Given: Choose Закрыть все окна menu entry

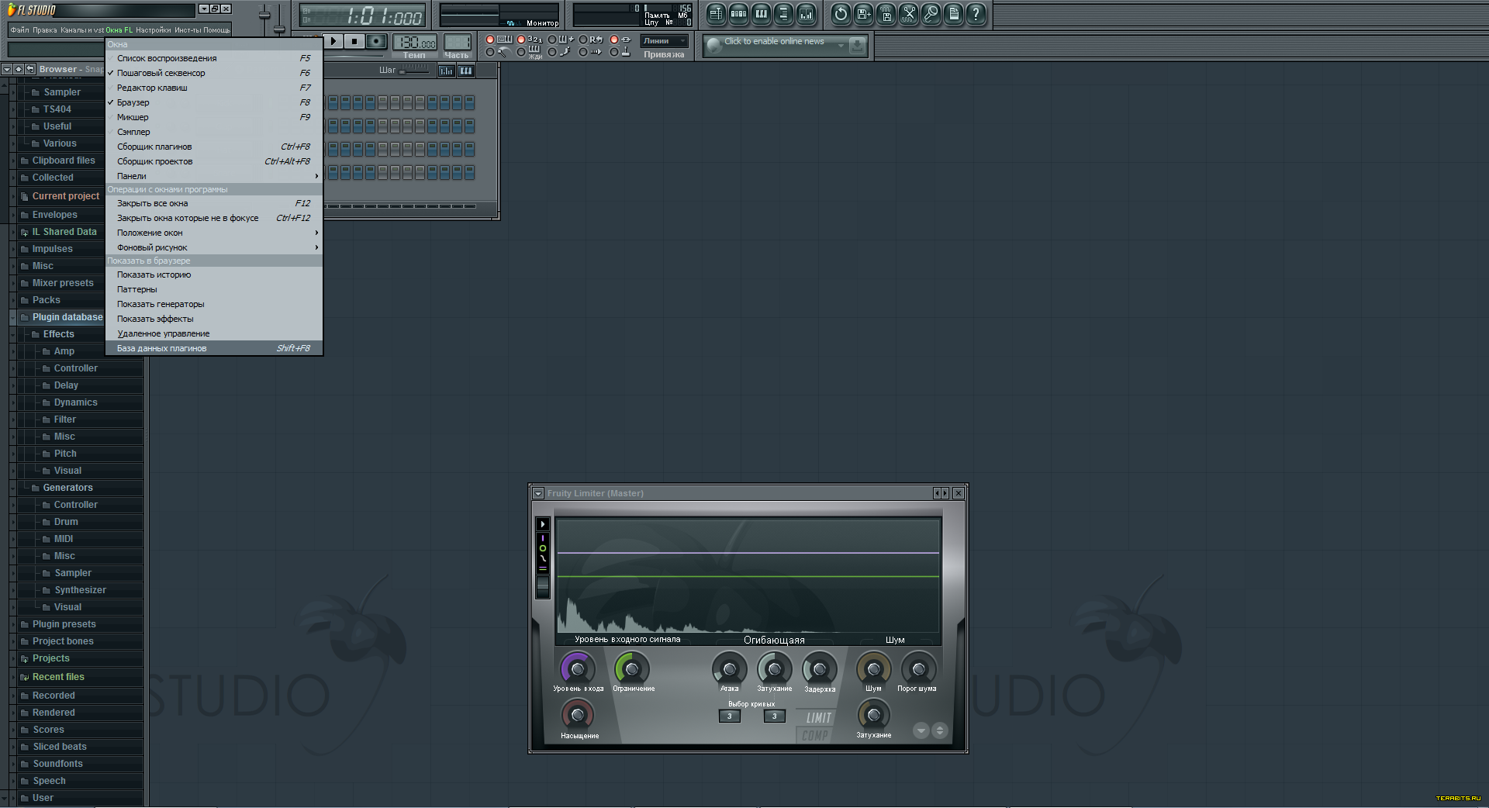Looking at the screenshot, I should (152, 203).
